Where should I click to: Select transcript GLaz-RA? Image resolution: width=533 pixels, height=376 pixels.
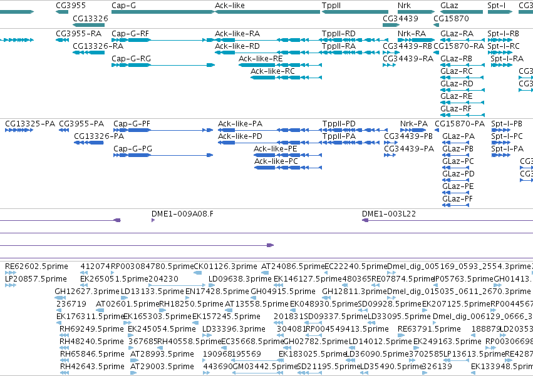(x=457, y=34)
